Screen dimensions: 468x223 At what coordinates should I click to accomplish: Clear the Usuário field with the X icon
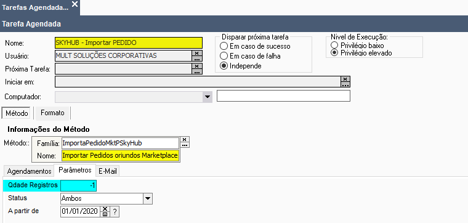coord(197,53)
